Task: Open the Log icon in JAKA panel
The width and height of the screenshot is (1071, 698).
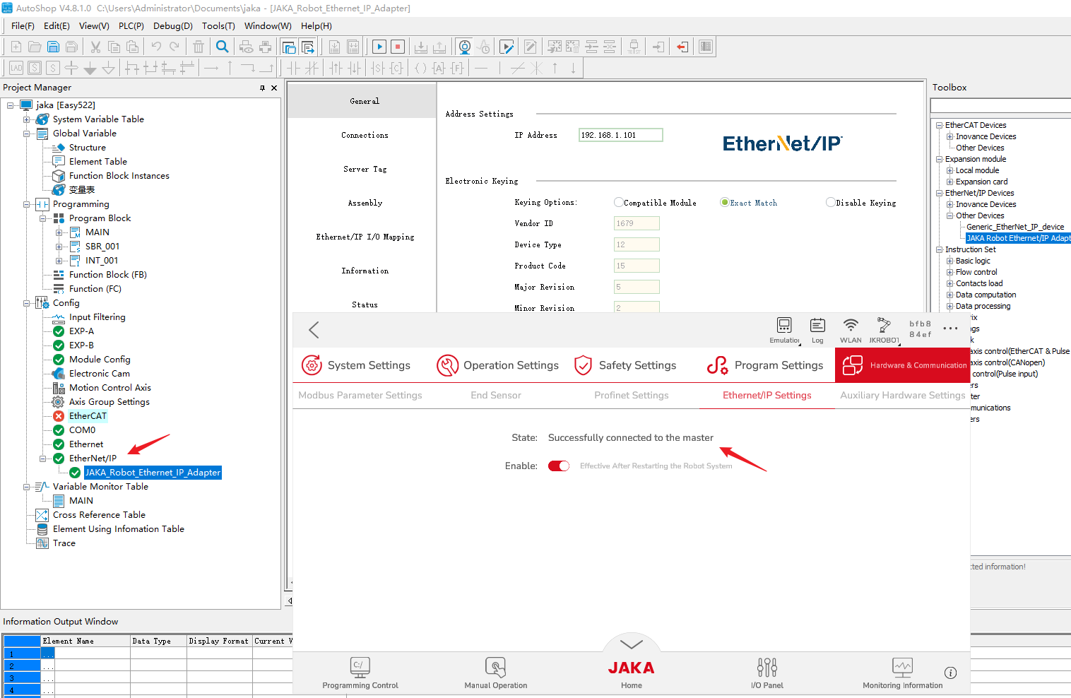Action: [x=817, y=326]
